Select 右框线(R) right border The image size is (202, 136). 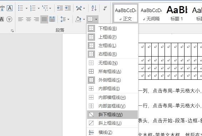pos(112,54)
